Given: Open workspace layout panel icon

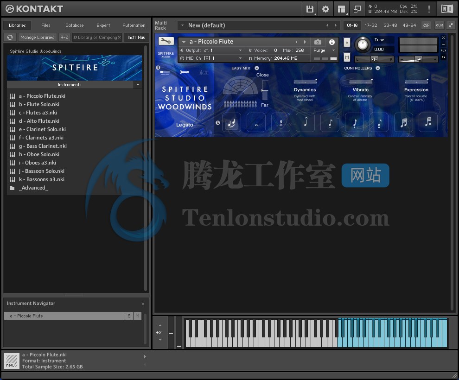Looking at the screenshot, I should coord(341,9).
